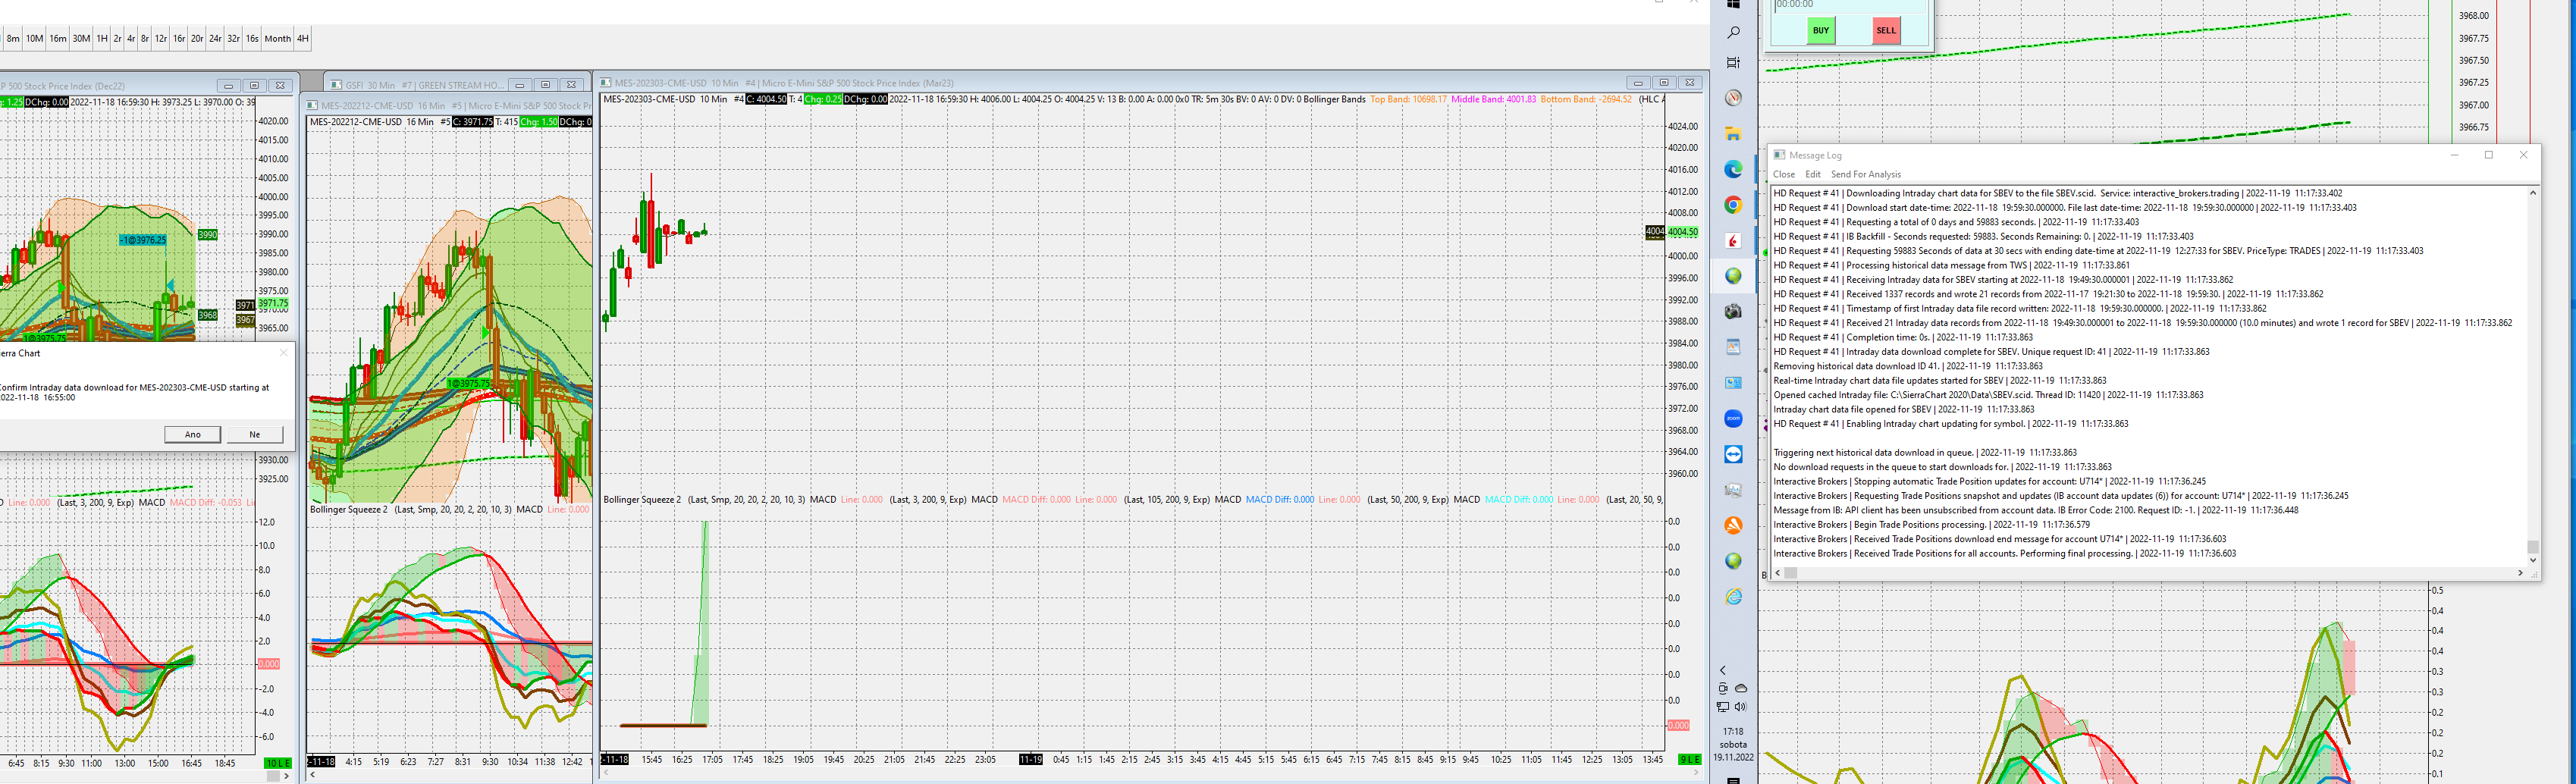Minimize the Message Log window
The height and width of the screenshot is (784, 2576).
(2455, 155)
